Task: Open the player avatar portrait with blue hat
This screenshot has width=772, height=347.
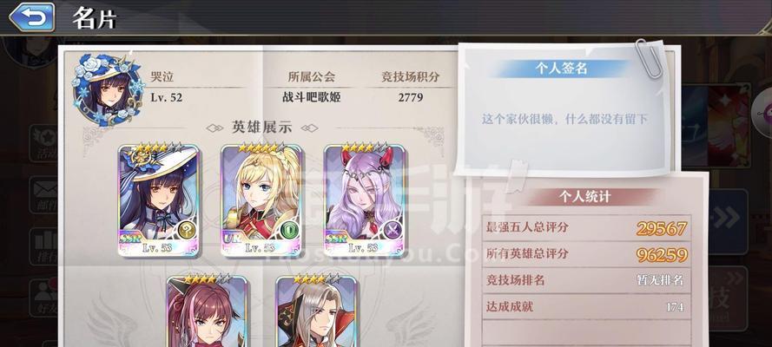Action: click(109, 88)
